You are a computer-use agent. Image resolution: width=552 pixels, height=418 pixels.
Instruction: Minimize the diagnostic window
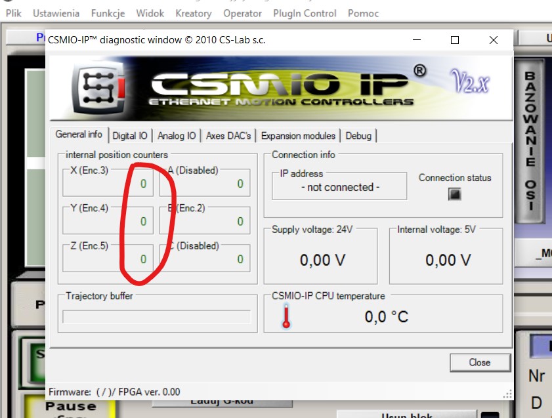click(417, 40)
